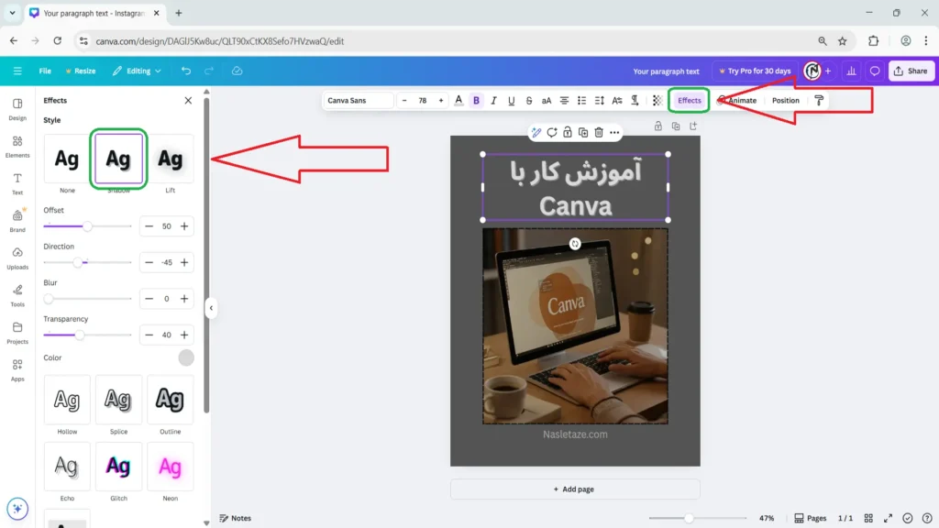Screen dimensions: 939x528
Task: Decrease the Blur value
Action: click(149, 299)
